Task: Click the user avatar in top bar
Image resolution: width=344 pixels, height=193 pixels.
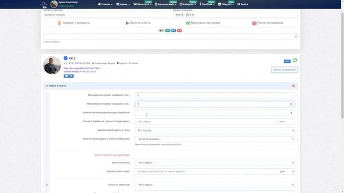Action: tap(54, 4)
